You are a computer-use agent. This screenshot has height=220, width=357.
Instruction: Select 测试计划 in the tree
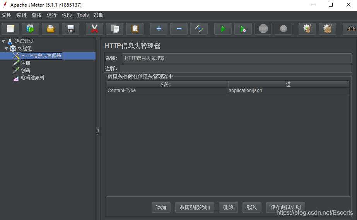[24, 41]
